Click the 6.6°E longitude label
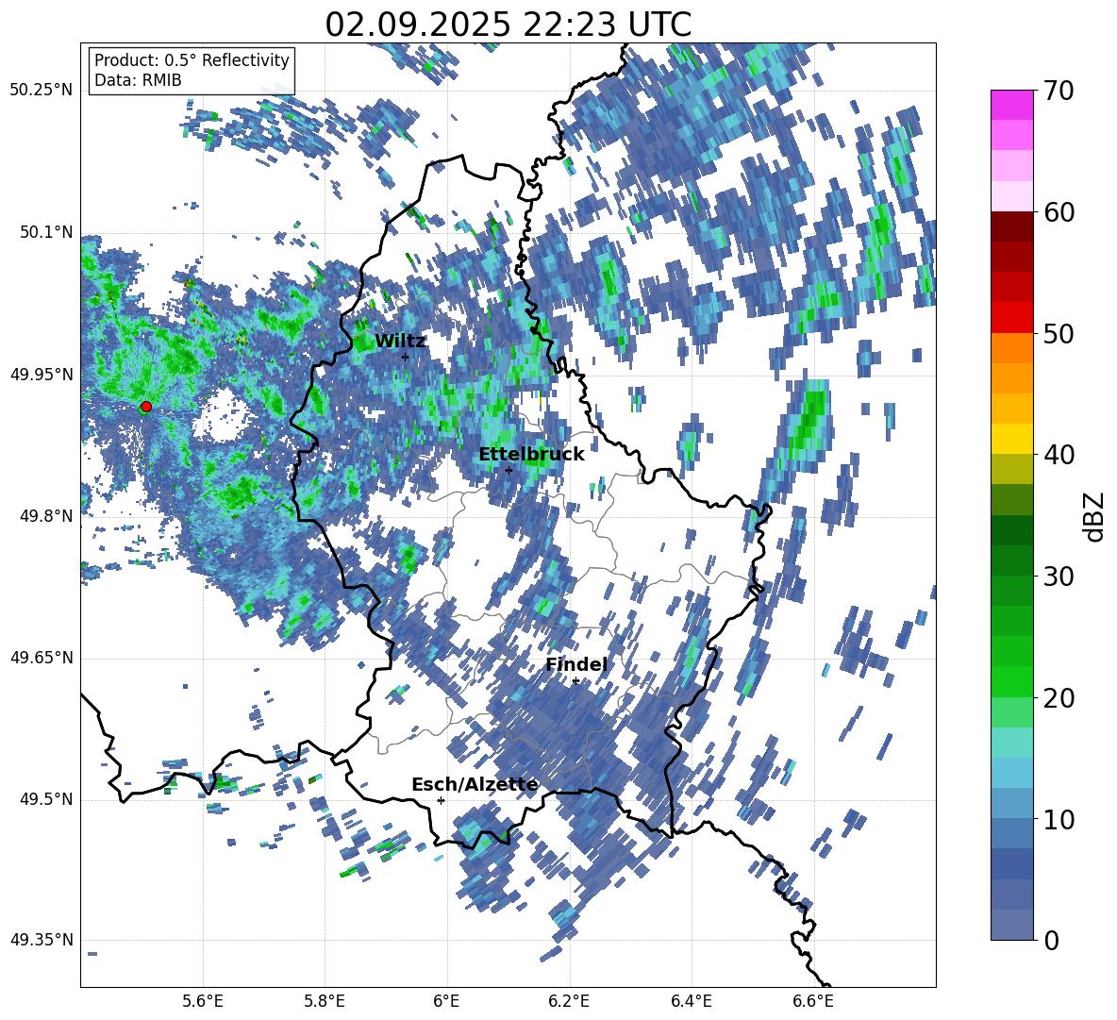 tap(813, 1001)
